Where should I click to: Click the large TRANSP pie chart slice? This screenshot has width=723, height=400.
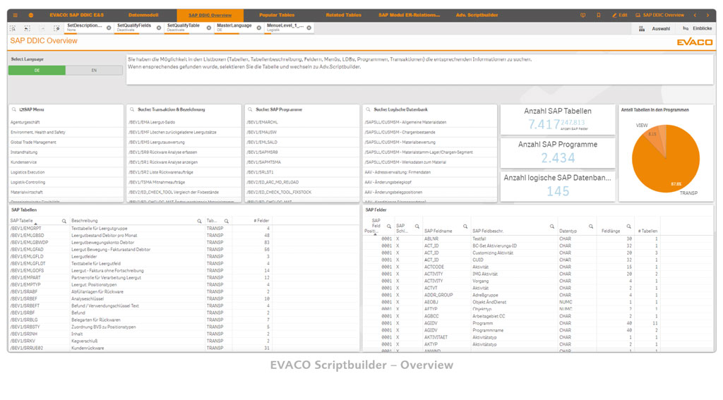[x=667, y=164]
